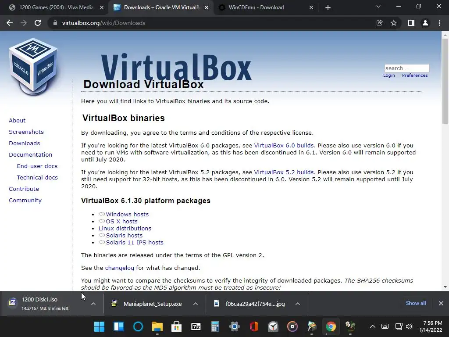Switch to the 1200 Games Viva Media tab
449x337 pixels.
[57, 7]
